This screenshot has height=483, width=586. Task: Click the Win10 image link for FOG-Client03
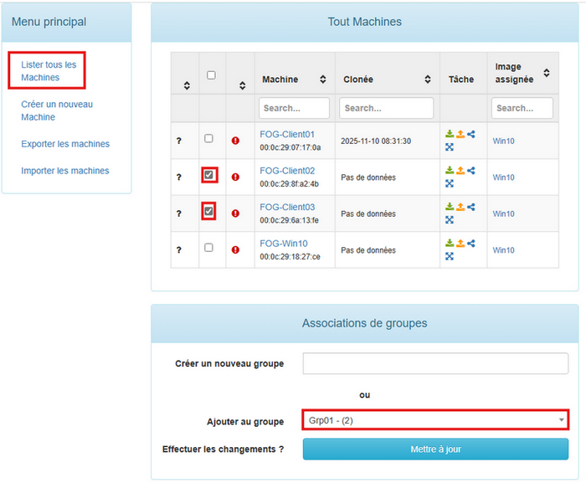coord(503,213)
